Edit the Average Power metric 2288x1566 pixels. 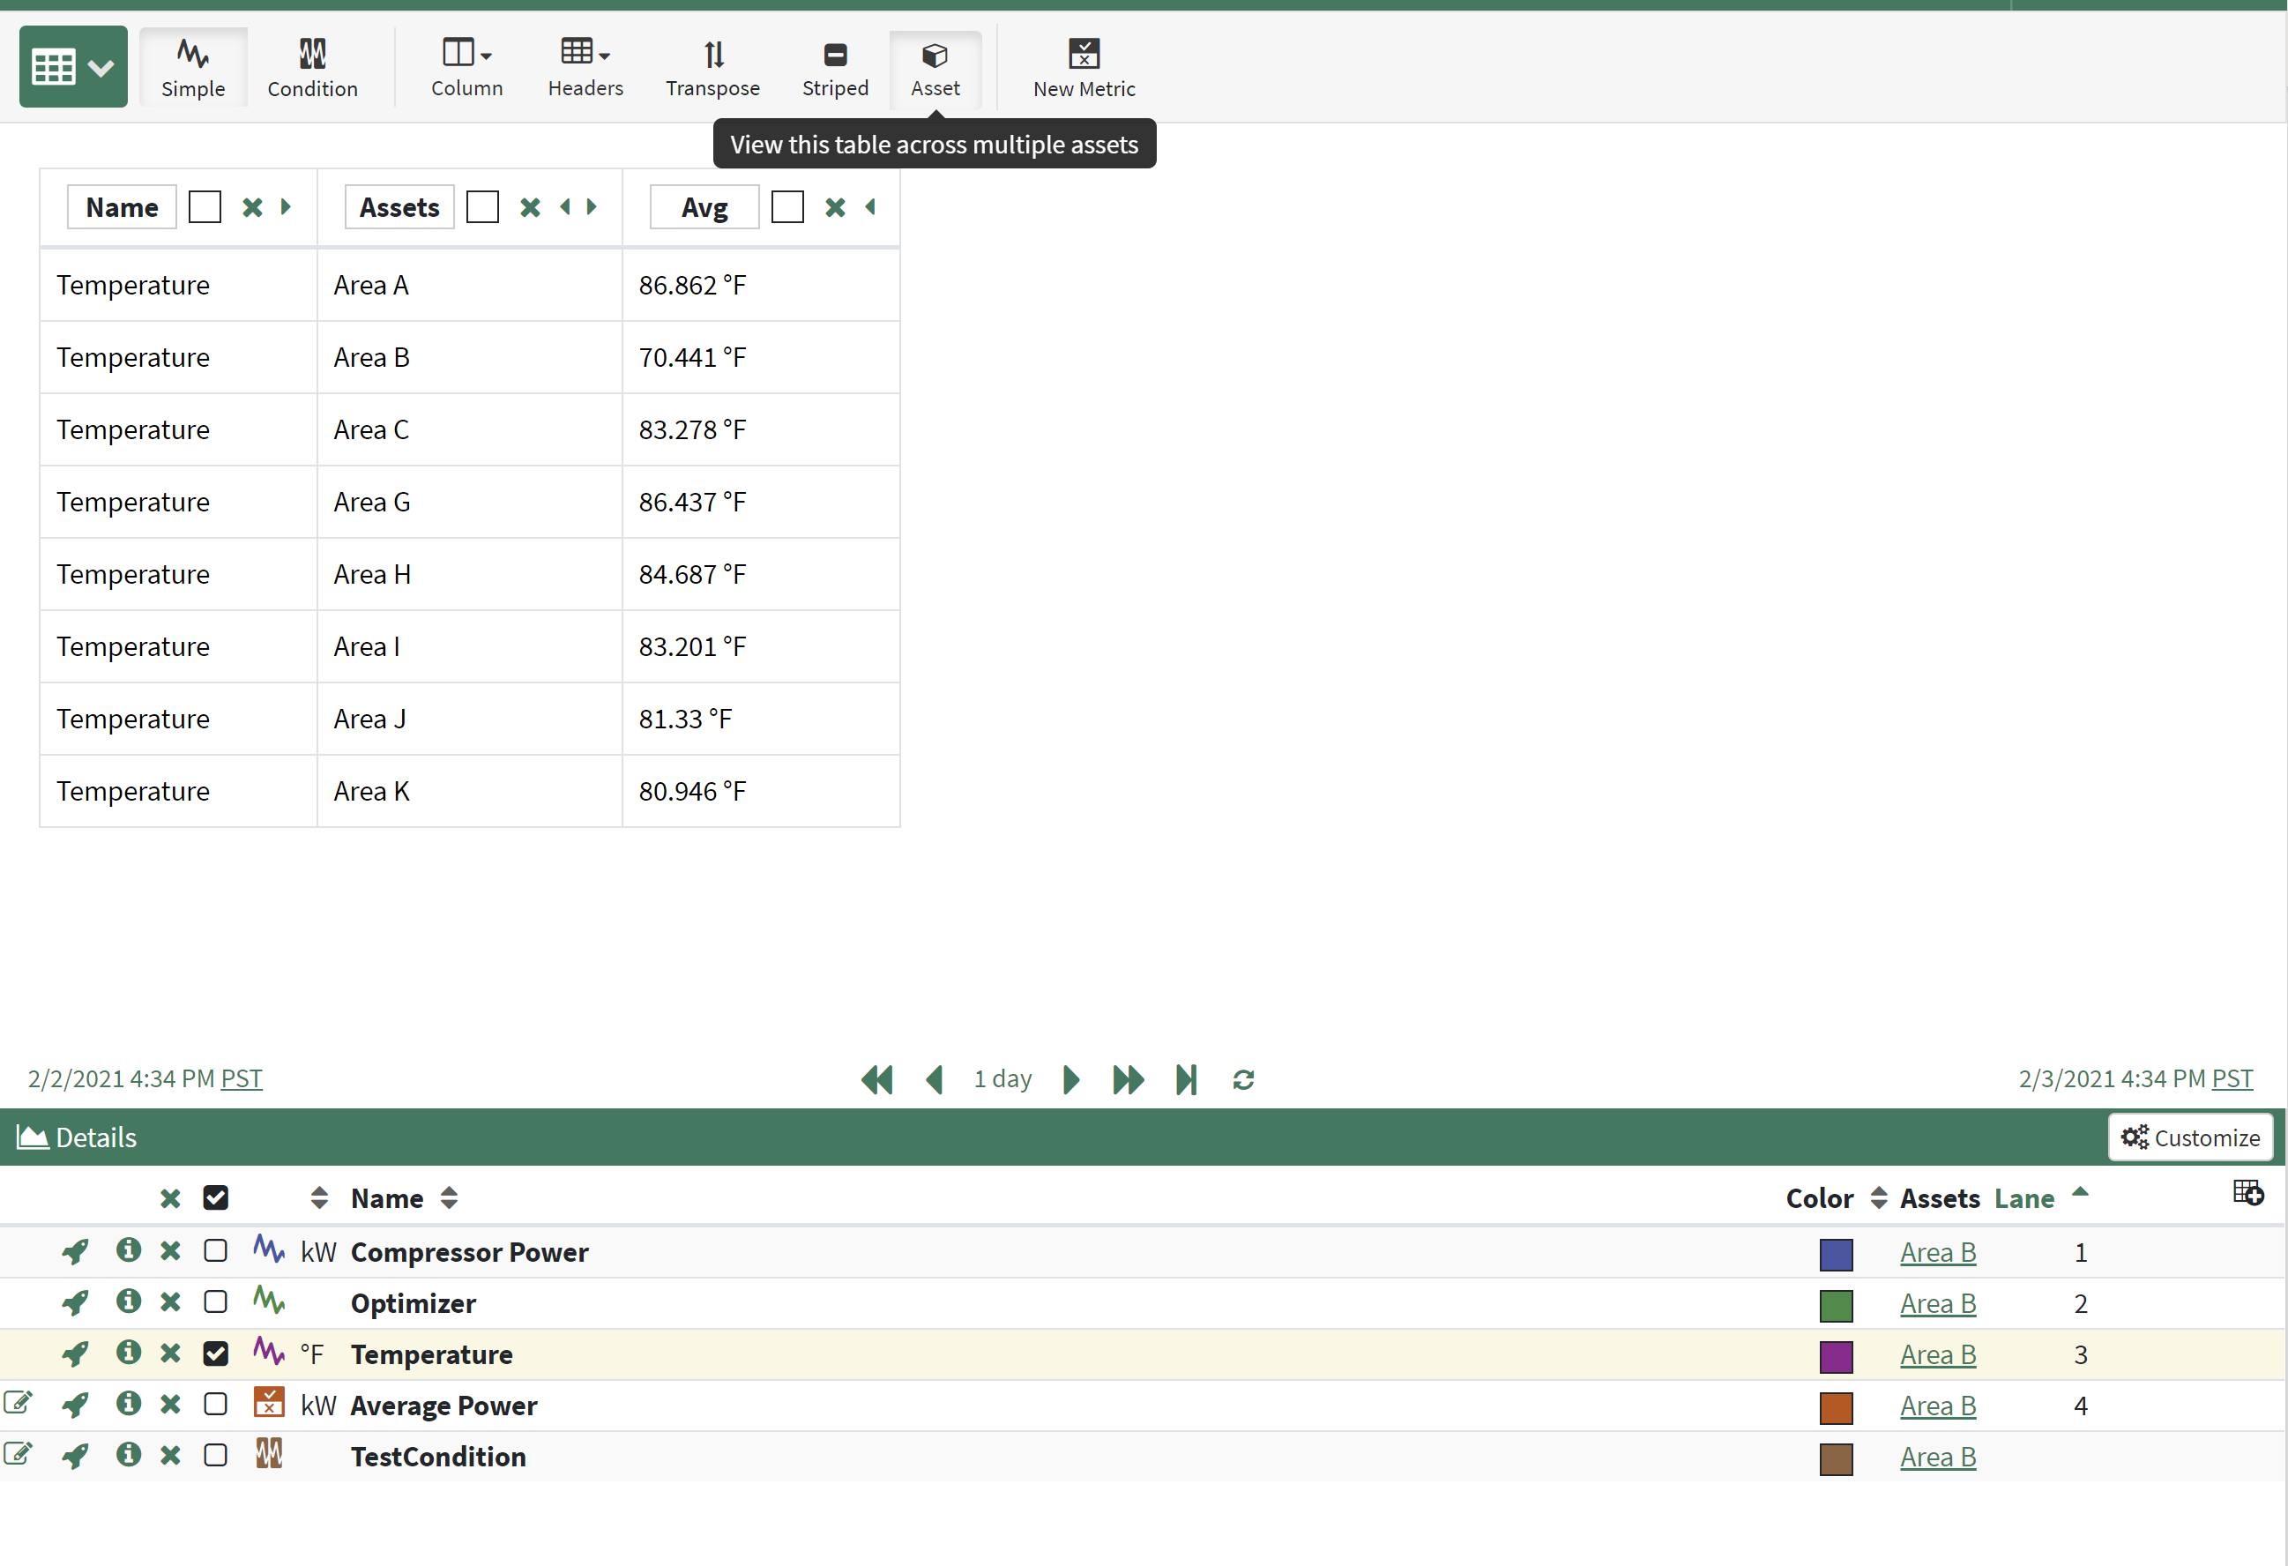point(18,1404)
